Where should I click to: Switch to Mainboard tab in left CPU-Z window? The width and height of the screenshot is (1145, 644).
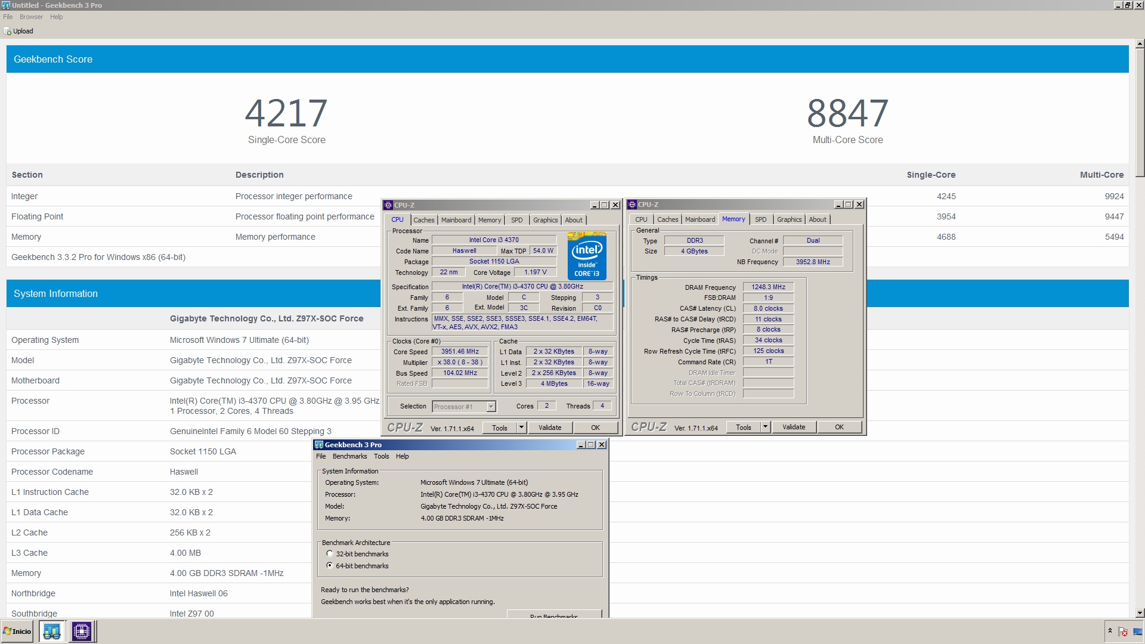(456, 220)
